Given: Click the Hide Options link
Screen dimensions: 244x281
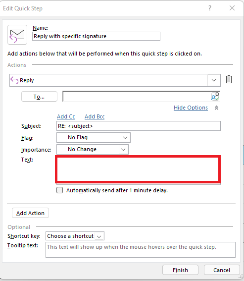Looking at the screenshot, I should pyautogui.click(x=191, y=108).
